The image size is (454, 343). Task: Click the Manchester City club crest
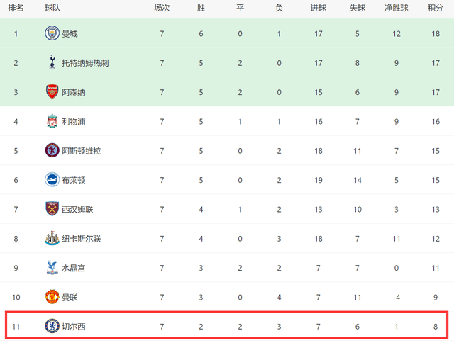pyautogui.click(x=52, y=33)
